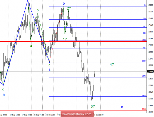Click the green '1?' wave label
Screen dimensions: 154x117
coord(65,39)
